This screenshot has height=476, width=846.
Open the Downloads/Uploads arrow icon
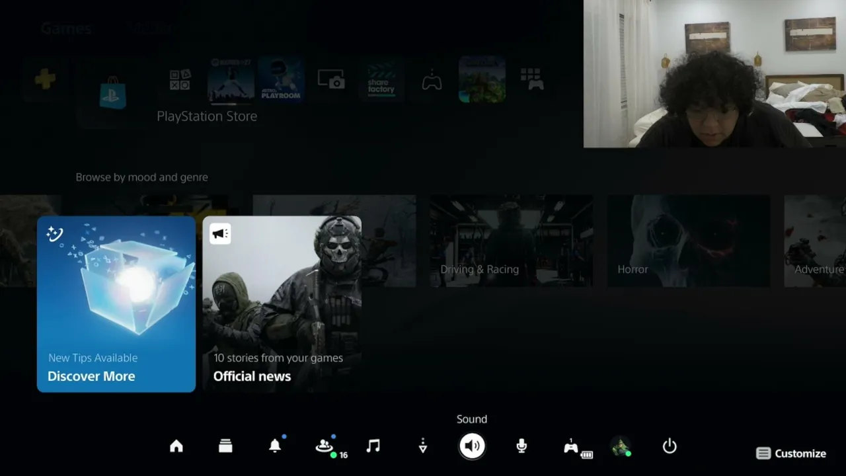click(x=423, y=446)
